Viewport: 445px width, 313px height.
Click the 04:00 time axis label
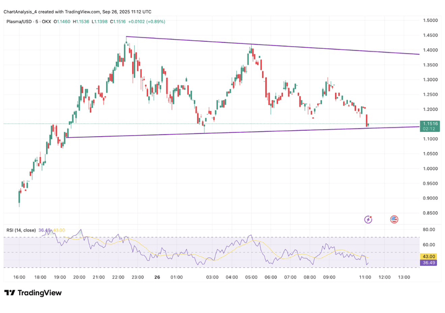(x=232, y=277)
